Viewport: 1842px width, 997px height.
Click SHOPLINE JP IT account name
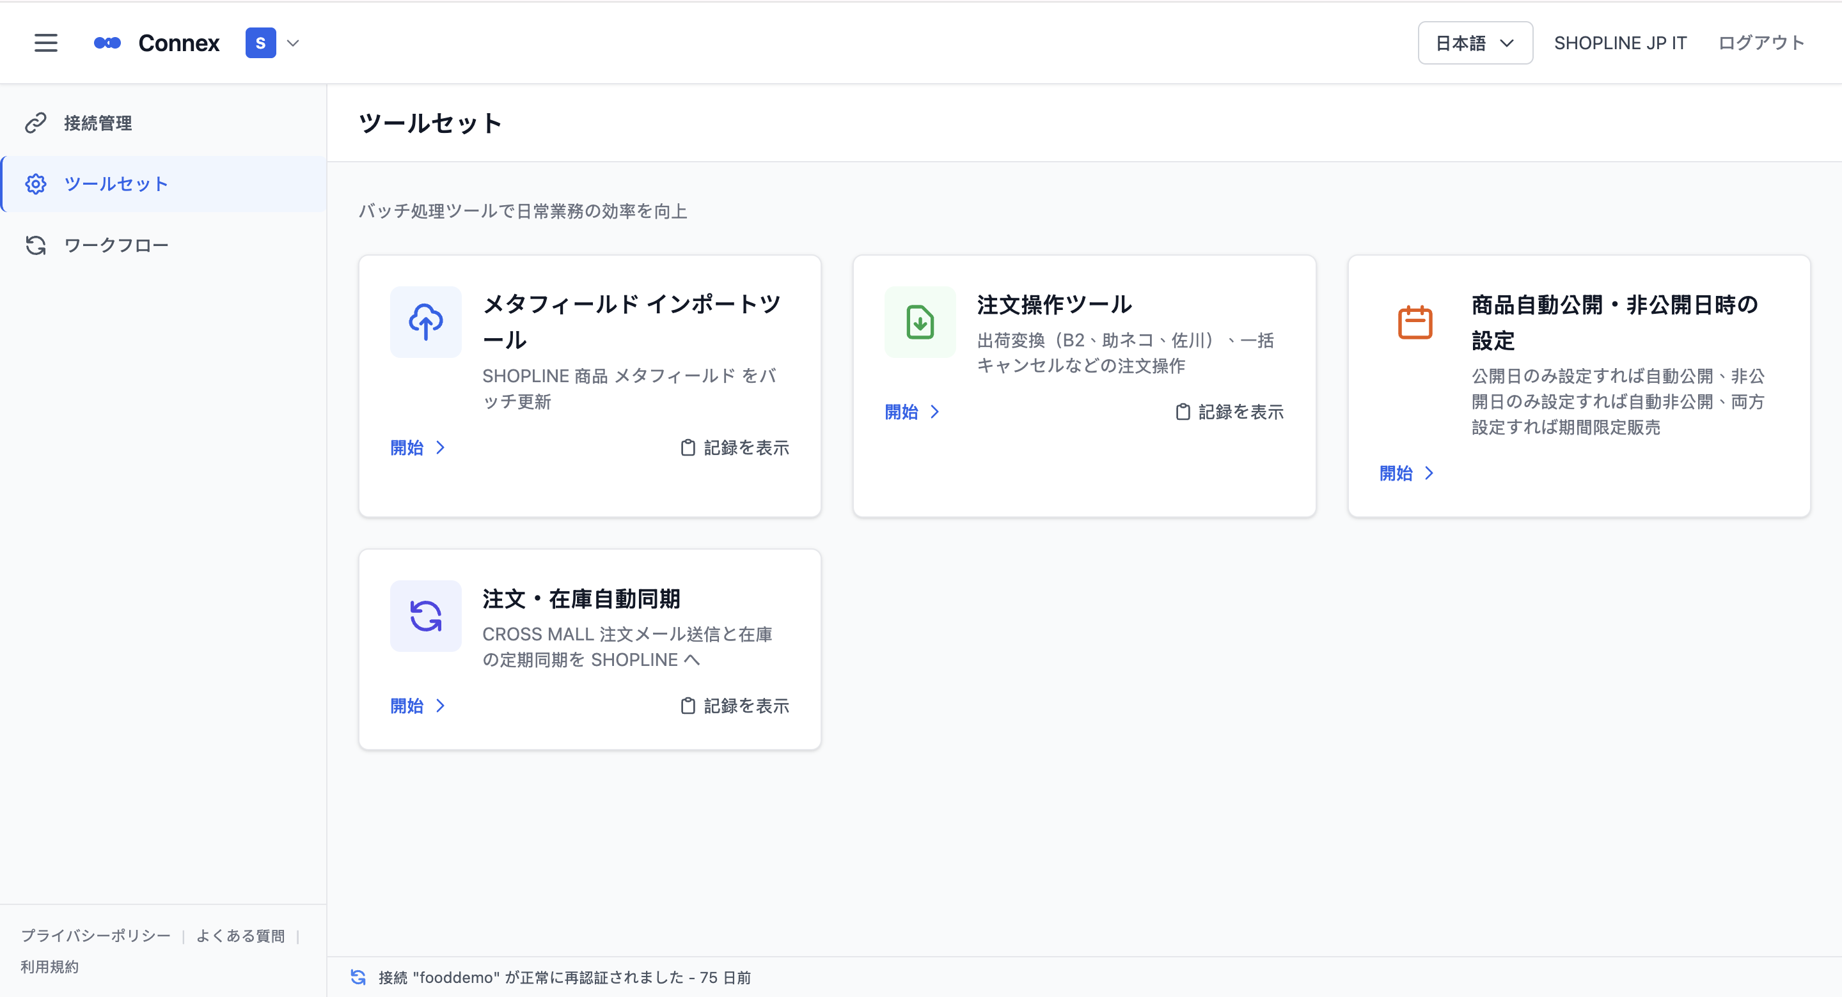pyautogui.click(x=1619, y=43)
